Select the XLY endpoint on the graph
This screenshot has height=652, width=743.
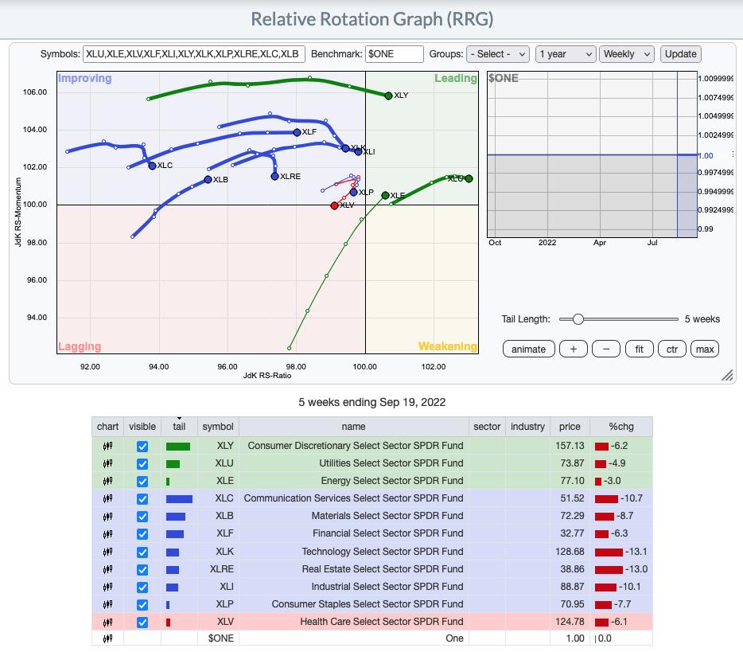coord(388,96)
